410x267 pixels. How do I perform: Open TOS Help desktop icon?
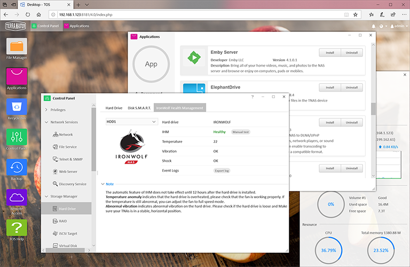coord(17,230)
